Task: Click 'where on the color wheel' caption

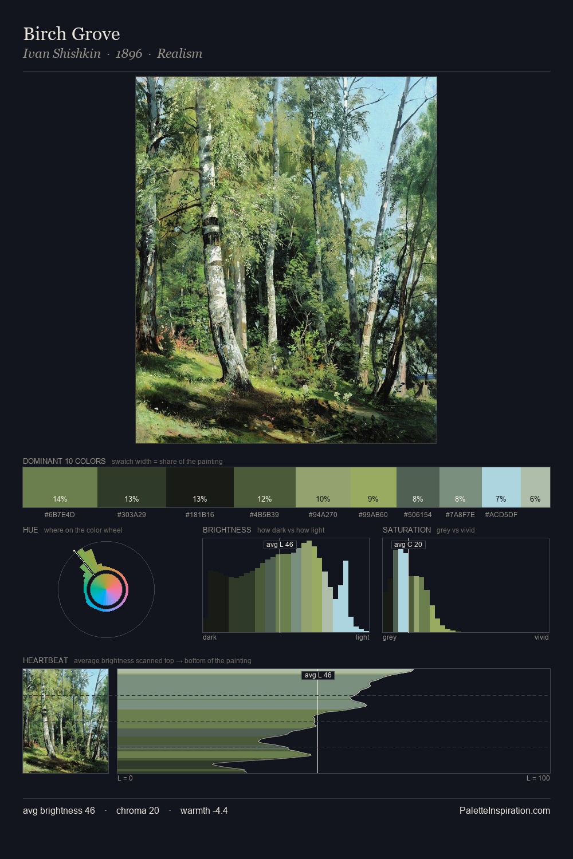Action: pyautogui.click(x=83, y=530)
